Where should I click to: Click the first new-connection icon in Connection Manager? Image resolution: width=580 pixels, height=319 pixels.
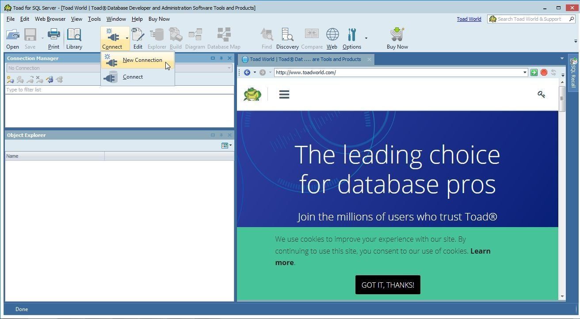tap(10, 80)
